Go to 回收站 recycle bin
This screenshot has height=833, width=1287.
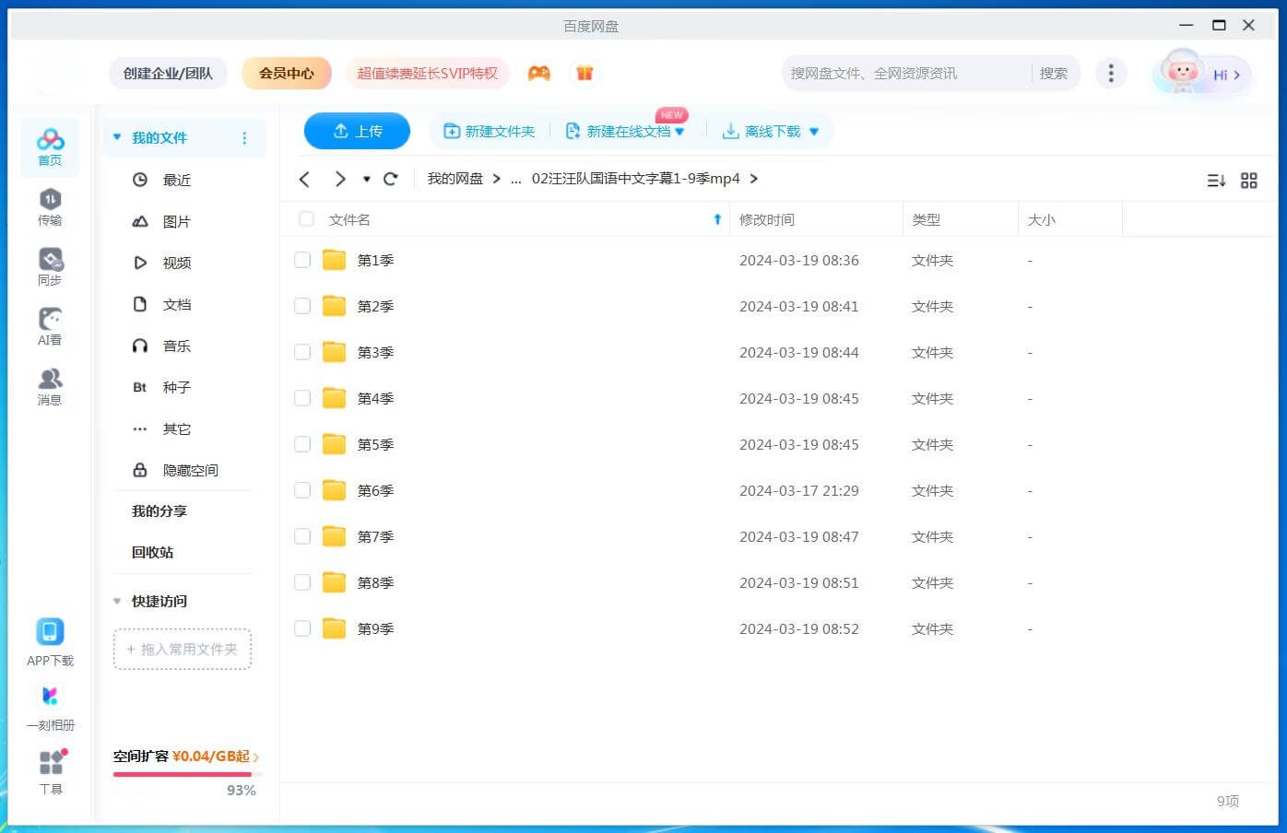point(152,552)
